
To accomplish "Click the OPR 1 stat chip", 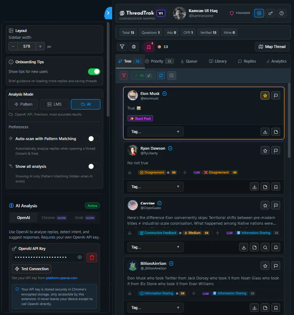I will (188, 33).
